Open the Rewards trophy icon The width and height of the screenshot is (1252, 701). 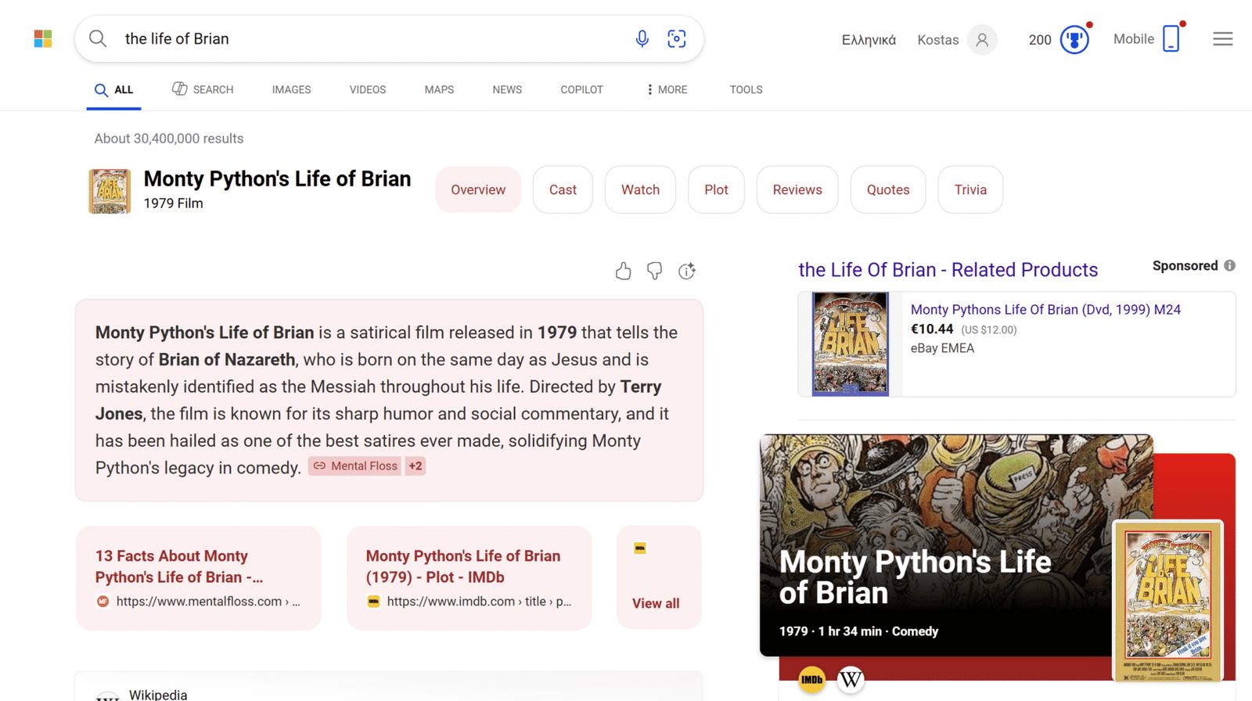point(1074,39)
